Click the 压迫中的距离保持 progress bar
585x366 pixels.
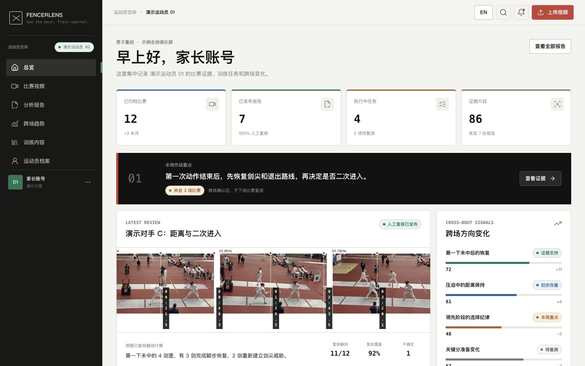click(504, 295)
